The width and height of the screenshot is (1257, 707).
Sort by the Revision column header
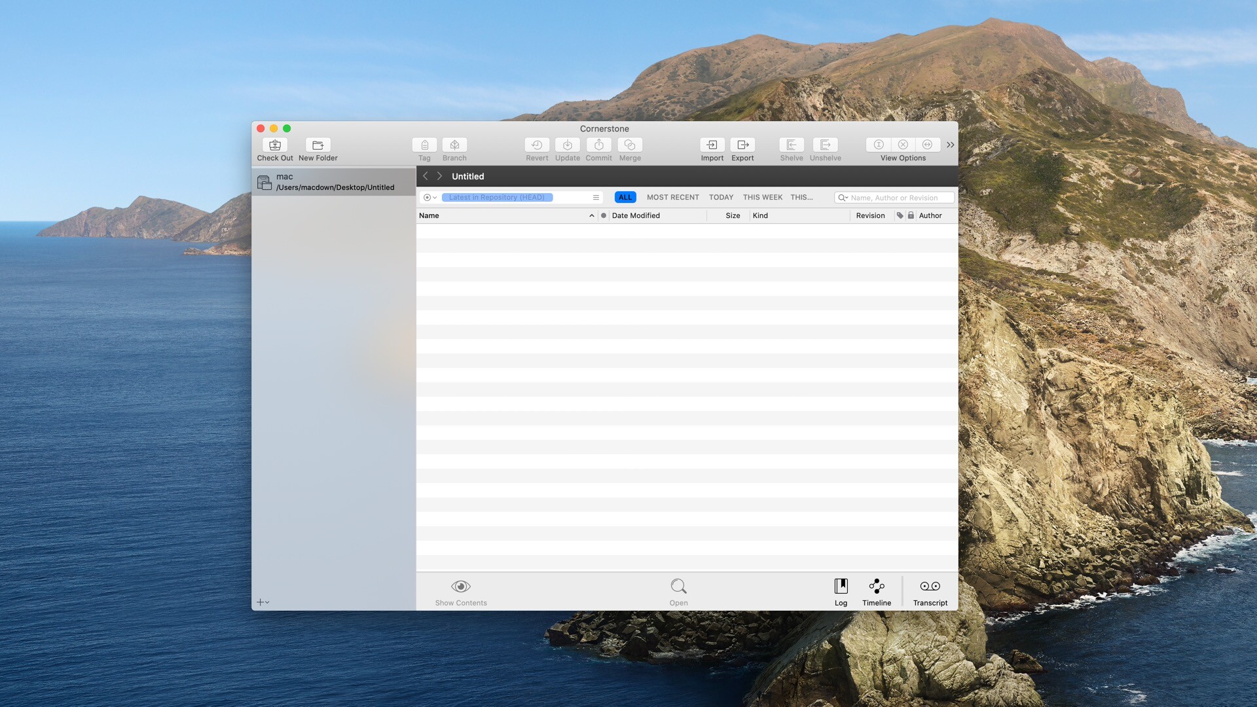pyautogui.click(x=872, y=215)
